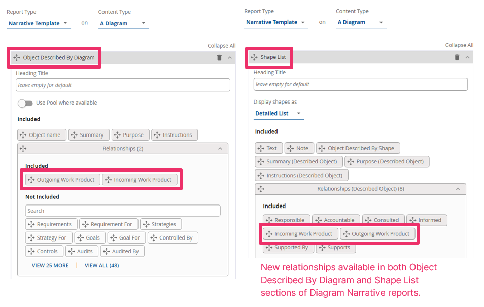
Task: Open the right Content Type dropdown
Action: click(361, 22)
